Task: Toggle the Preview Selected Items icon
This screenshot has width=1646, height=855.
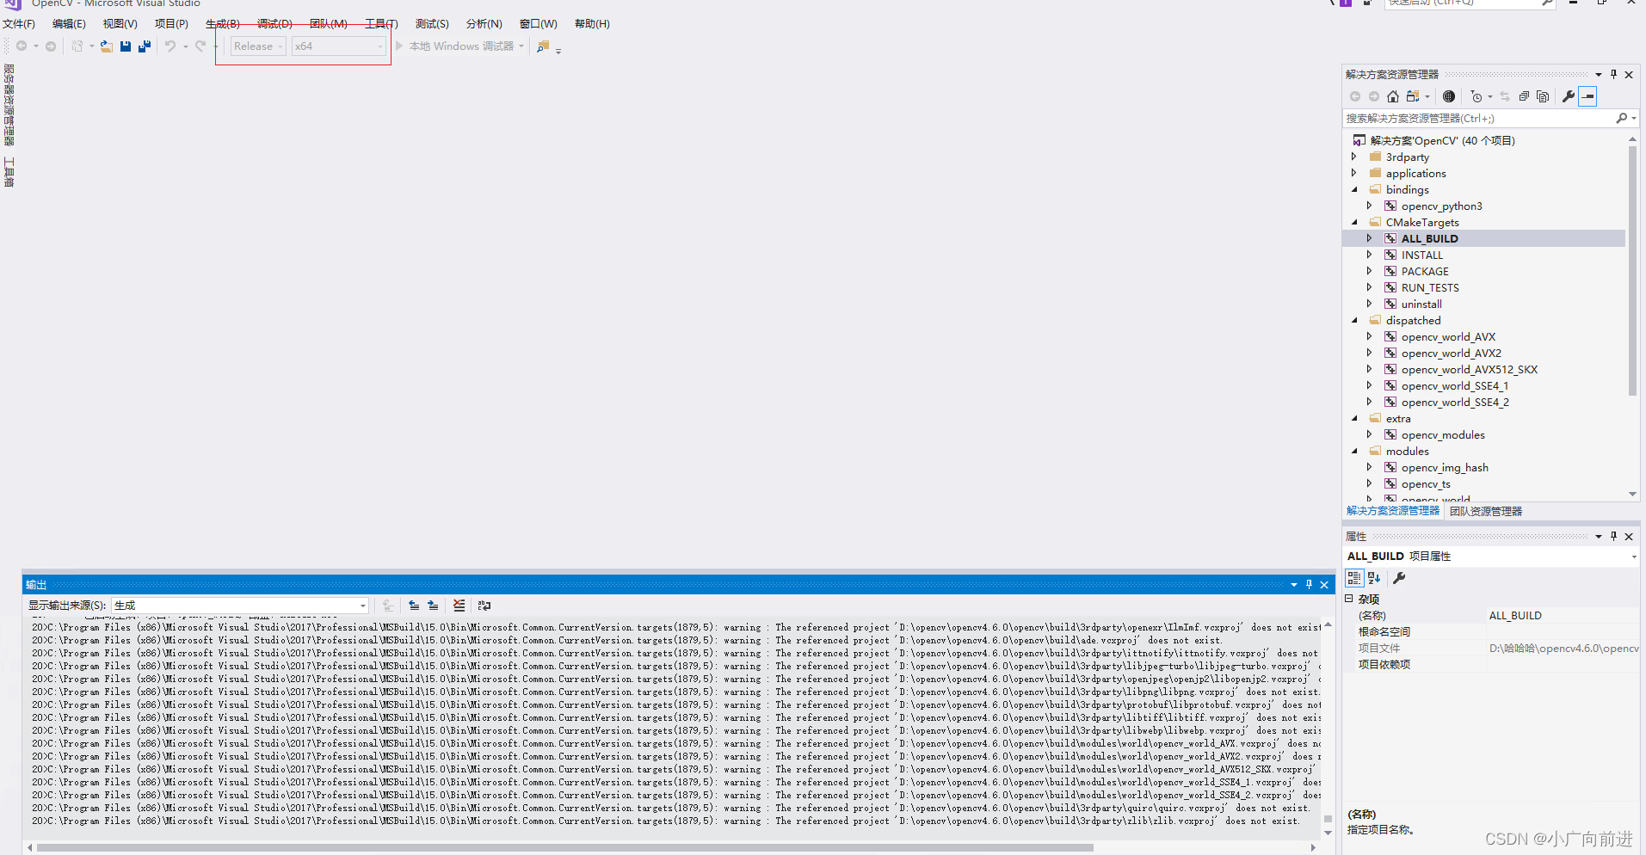Action: pyautogui.click(x=1588, y=96)
